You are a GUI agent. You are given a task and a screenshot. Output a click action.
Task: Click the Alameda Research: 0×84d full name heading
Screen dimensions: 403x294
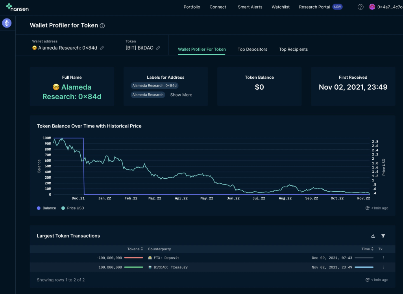[x=72, y=92]
